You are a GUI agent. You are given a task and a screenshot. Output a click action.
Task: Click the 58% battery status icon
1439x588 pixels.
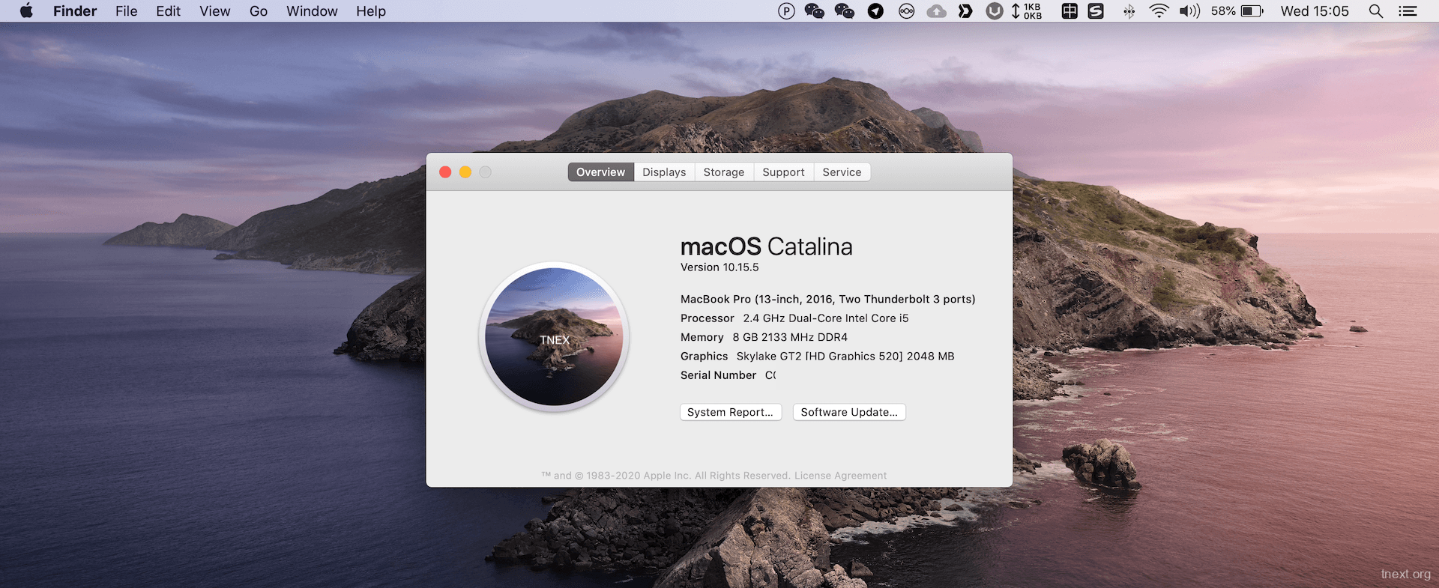(x=1237, y=11)
